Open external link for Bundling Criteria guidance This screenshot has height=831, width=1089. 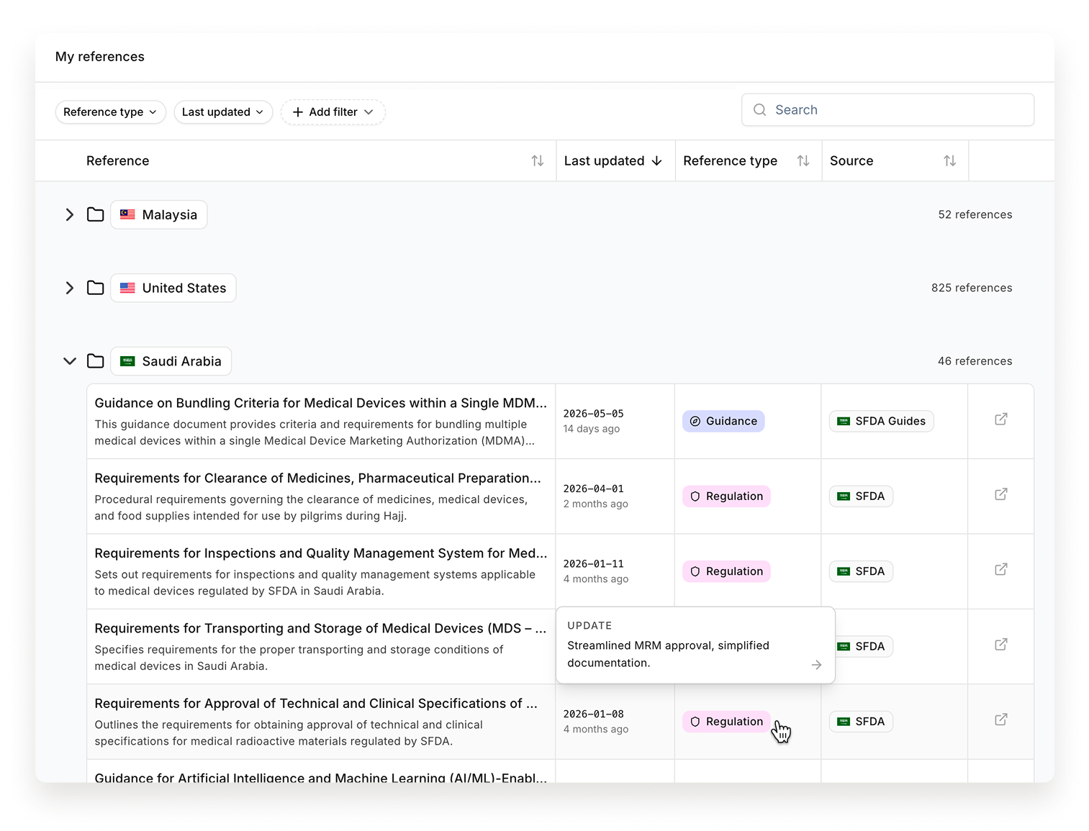pyautogui.click(x=1000, y=419)
